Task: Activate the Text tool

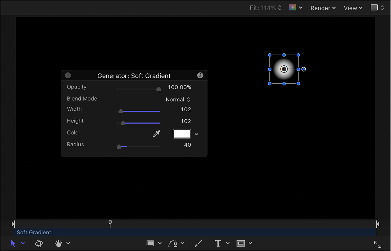Action: coord(218,243)
